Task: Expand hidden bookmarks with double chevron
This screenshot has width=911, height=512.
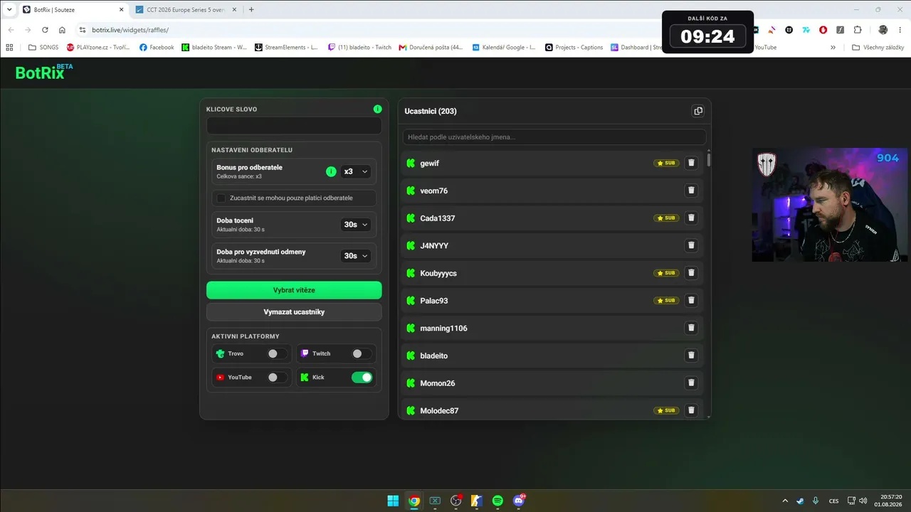Action: coord(833,48)
